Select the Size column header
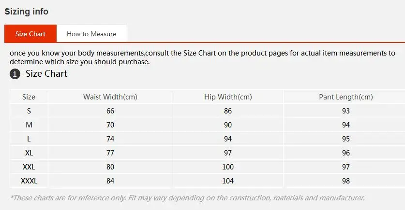 [29, 97]
